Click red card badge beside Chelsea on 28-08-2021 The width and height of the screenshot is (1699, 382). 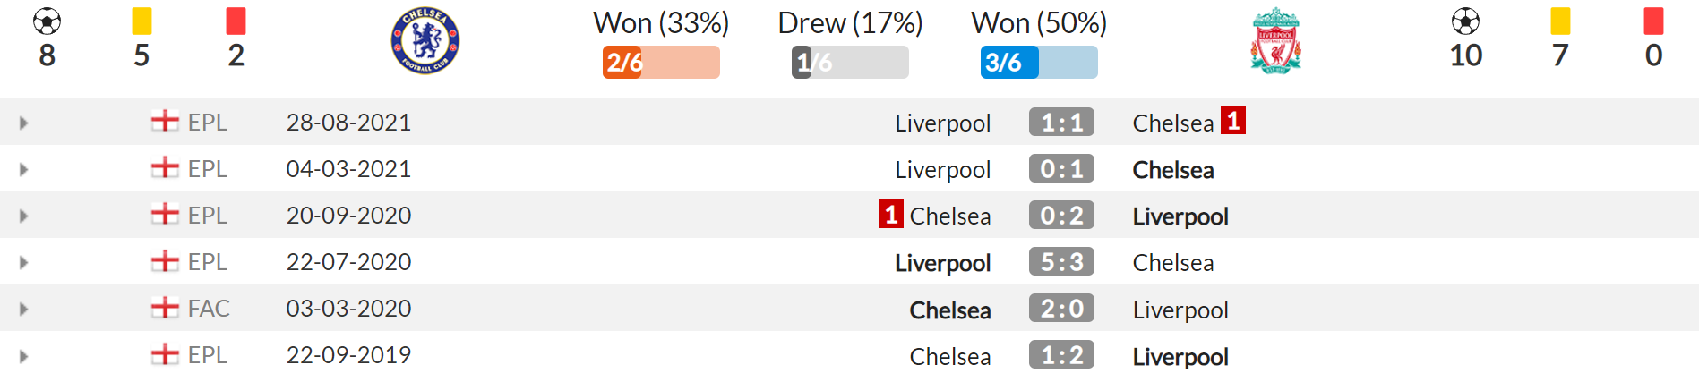tap(1233, 121)
